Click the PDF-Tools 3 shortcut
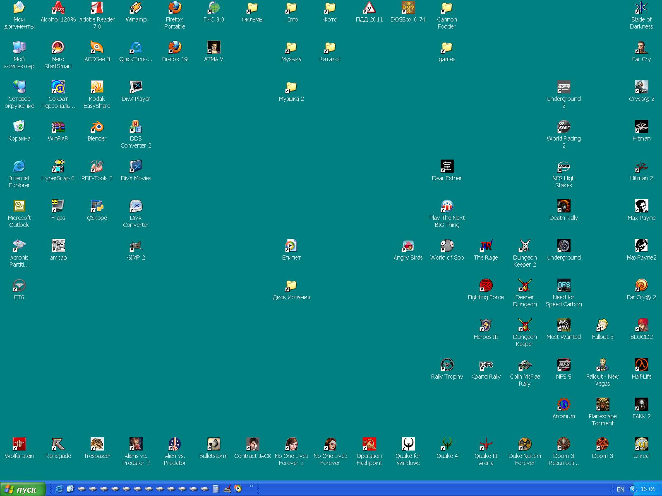The image size is (662, 496). click(97, 166)
